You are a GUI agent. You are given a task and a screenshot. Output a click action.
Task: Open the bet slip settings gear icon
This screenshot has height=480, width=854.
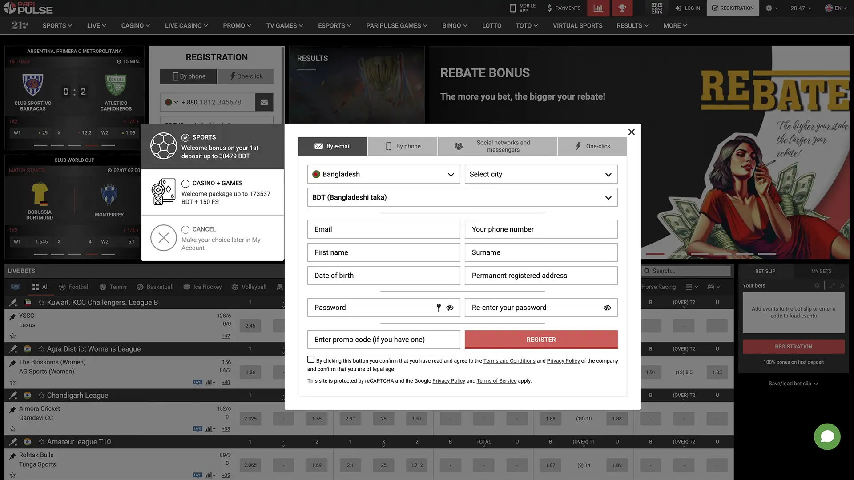[x=817, y=285]
